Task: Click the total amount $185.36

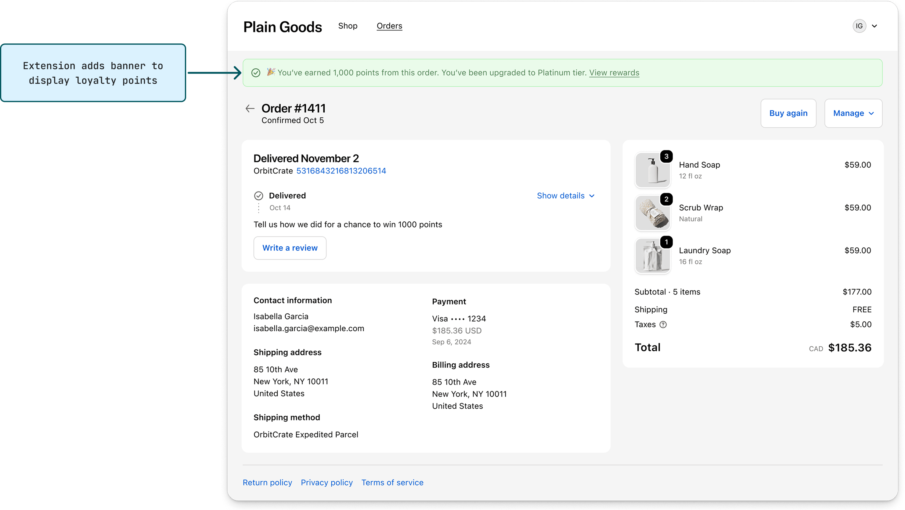Action: coord(850,348)
